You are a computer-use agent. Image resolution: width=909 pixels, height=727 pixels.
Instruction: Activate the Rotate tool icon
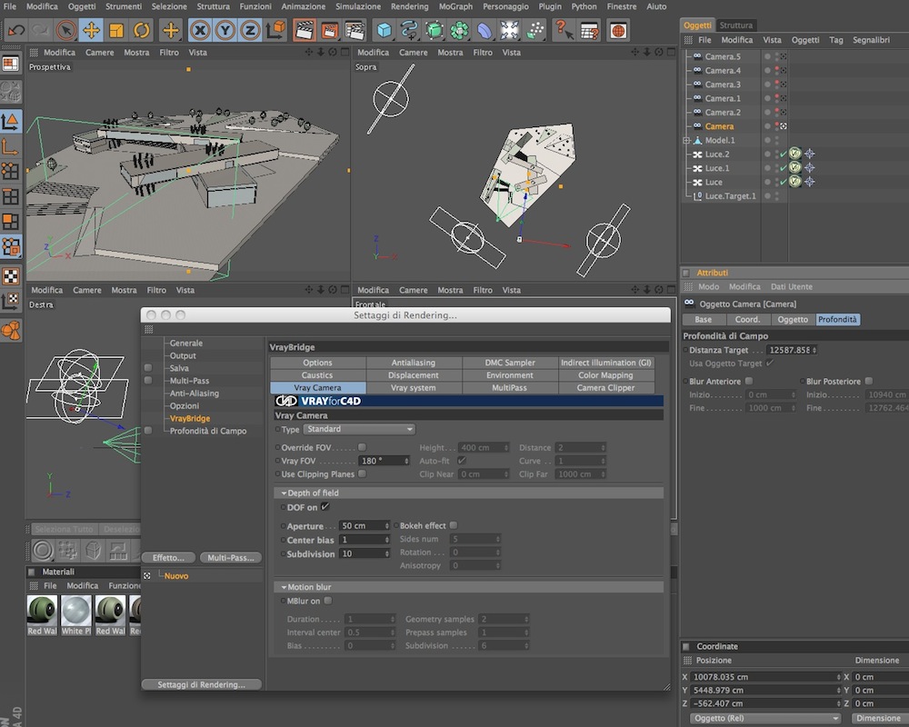click(142, 30)
